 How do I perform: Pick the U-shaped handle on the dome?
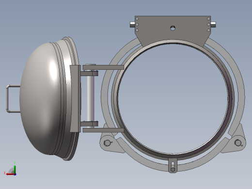[x=13, y=99]
